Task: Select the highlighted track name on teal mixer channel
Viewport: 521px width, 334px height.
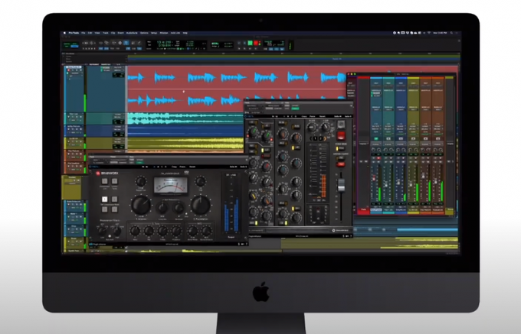Action: 375,209
